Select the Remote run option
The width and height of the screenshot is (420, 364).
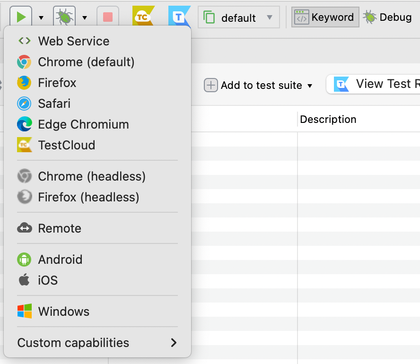pos(97,228)
